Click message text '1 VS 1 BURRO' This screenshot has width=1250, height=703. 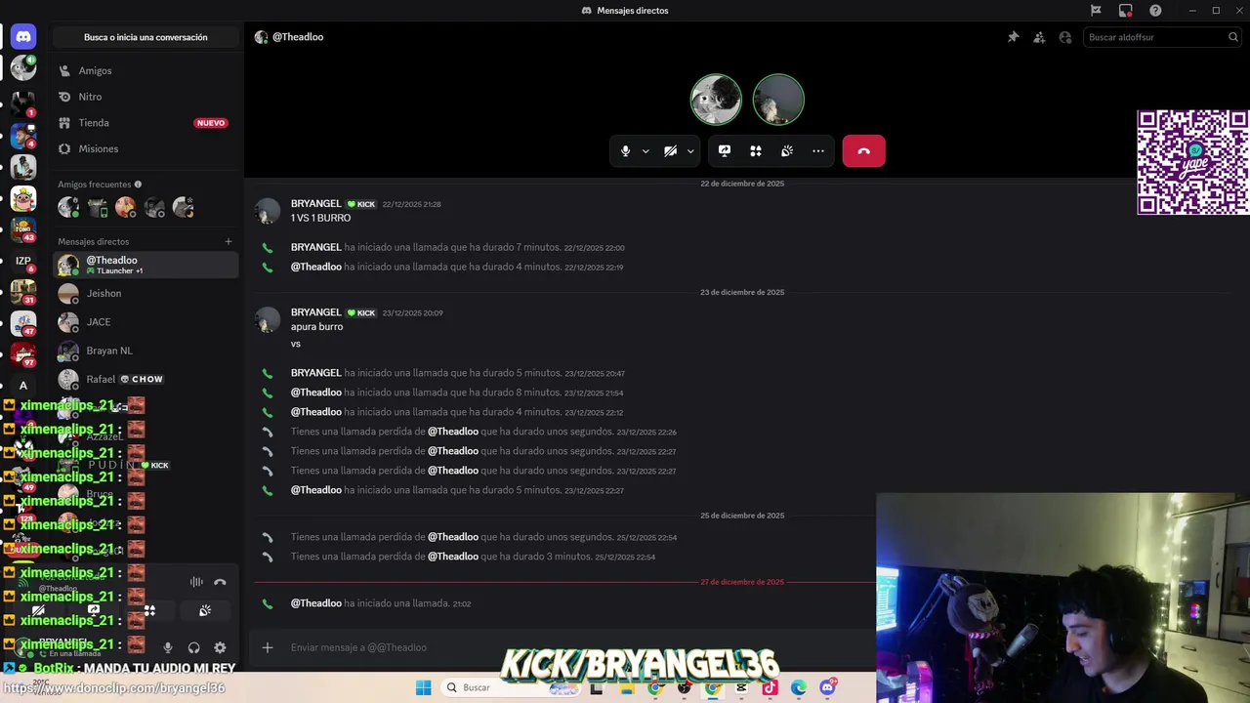coord(320,218)
